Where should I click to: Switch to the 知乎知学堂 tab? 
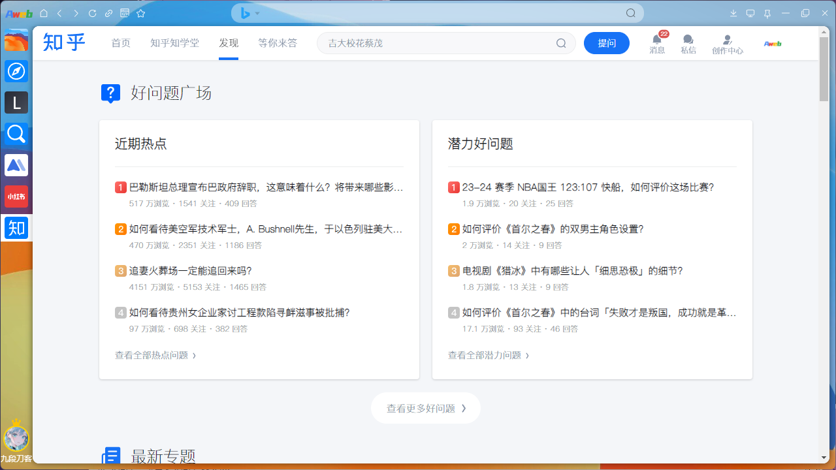tap(174, 42)
